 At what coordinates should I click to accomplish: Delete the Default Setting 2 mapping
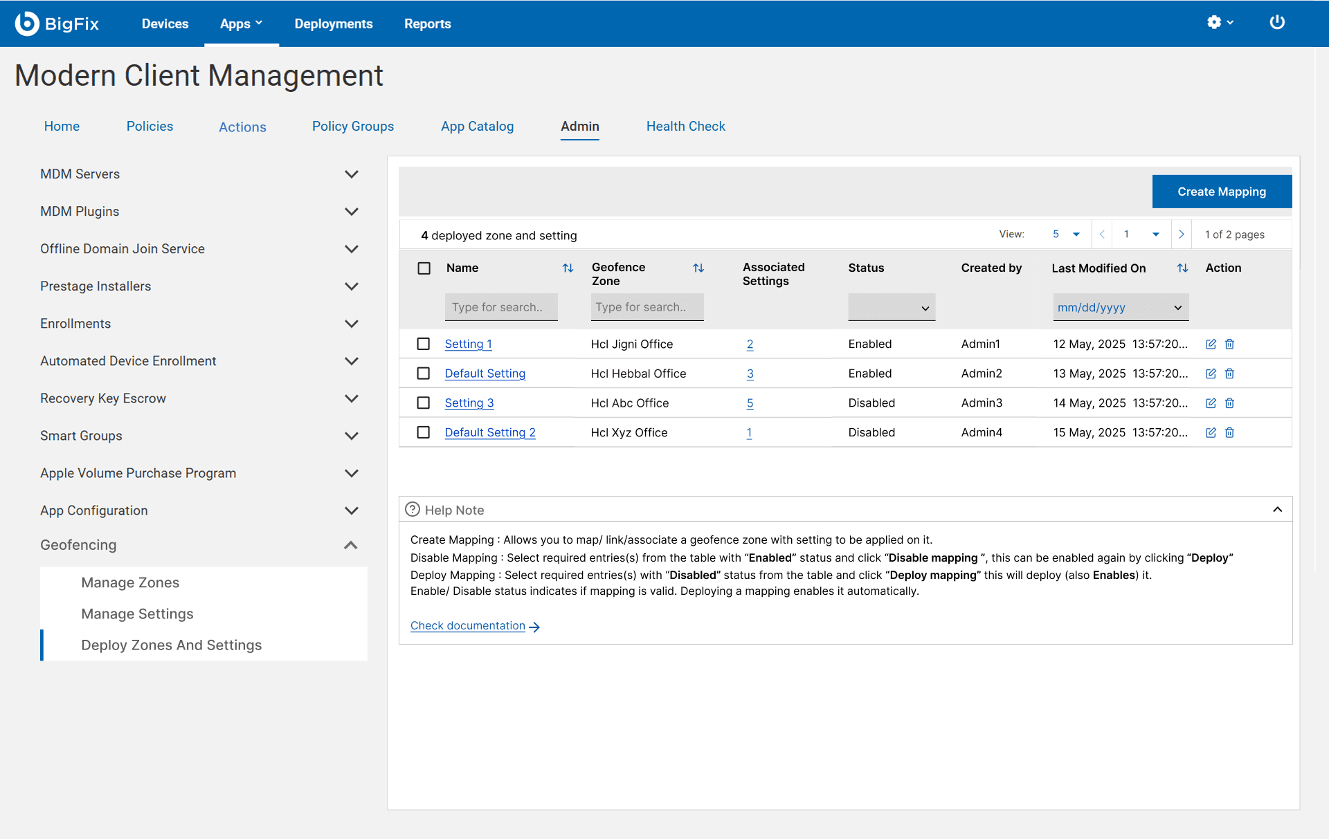[x=1229, y=432]
